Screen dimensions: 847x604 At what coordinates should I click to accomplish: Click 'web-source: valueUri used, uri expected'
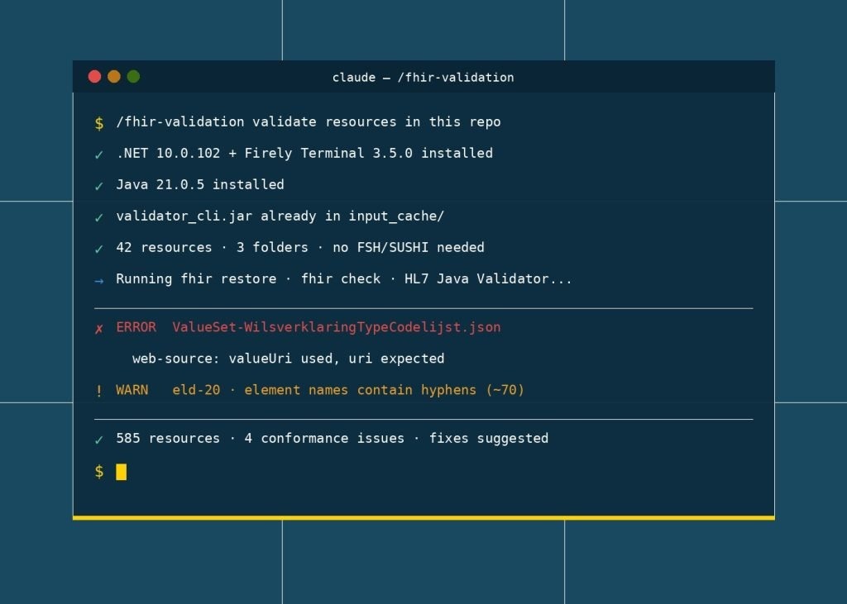(x=288, y=359)
